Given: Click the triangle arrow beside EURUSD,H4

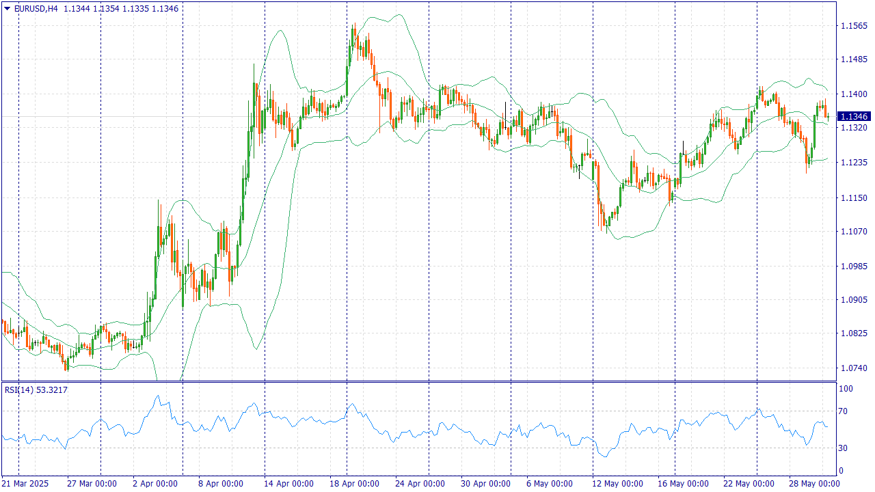Looking at the screenshot, I should (x=8, y=9).
